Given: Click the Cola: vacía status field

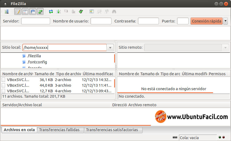Looking at the screenshot, I should tap(198, 138).
